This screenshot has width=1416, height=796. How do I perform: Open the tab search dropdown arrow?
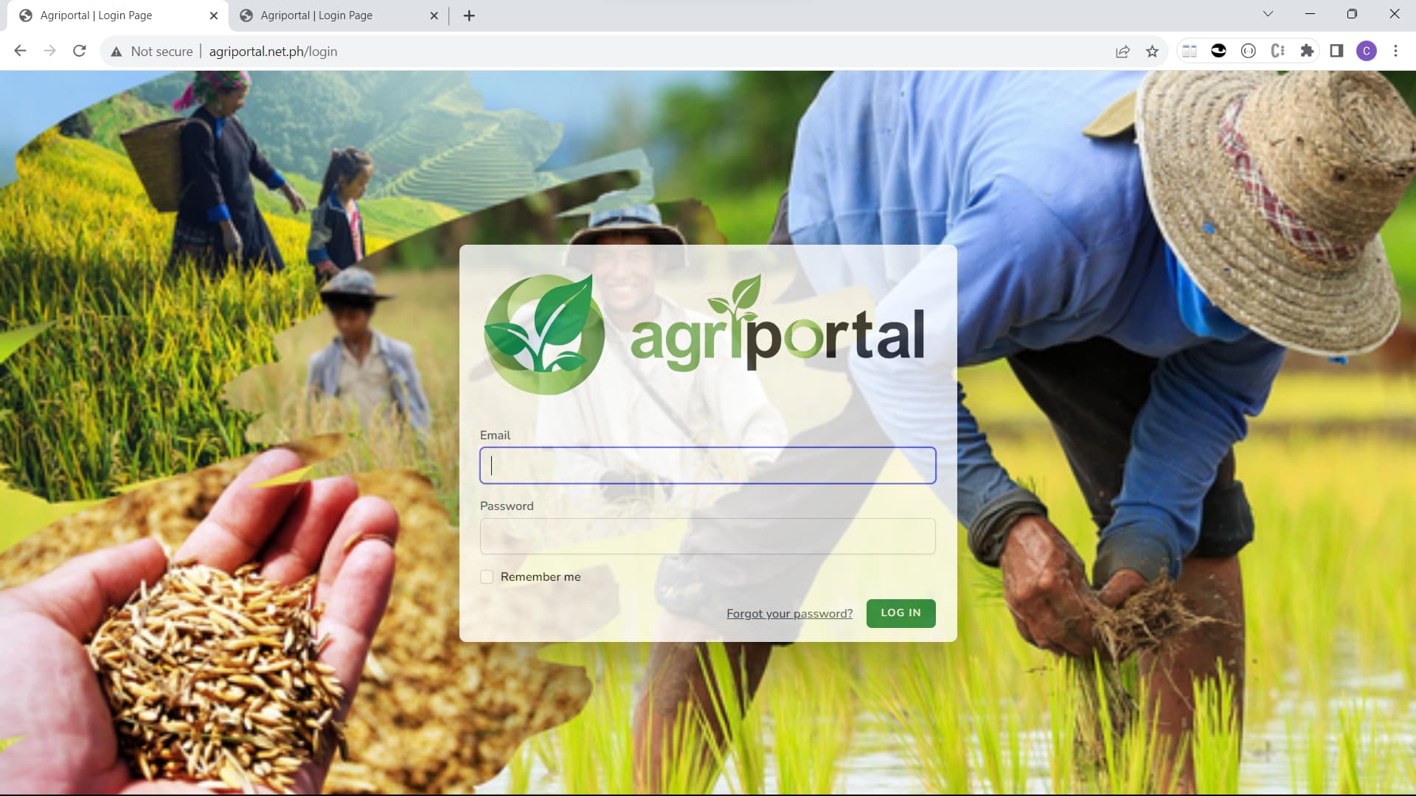(1268, 14)
